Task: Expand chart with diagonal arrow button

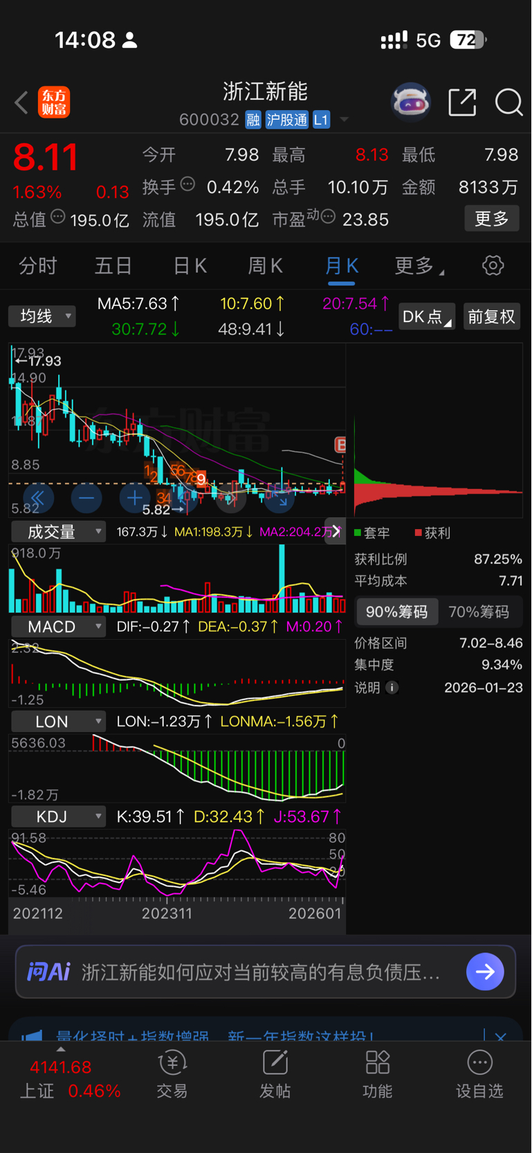Action: [x=279, y=497]
